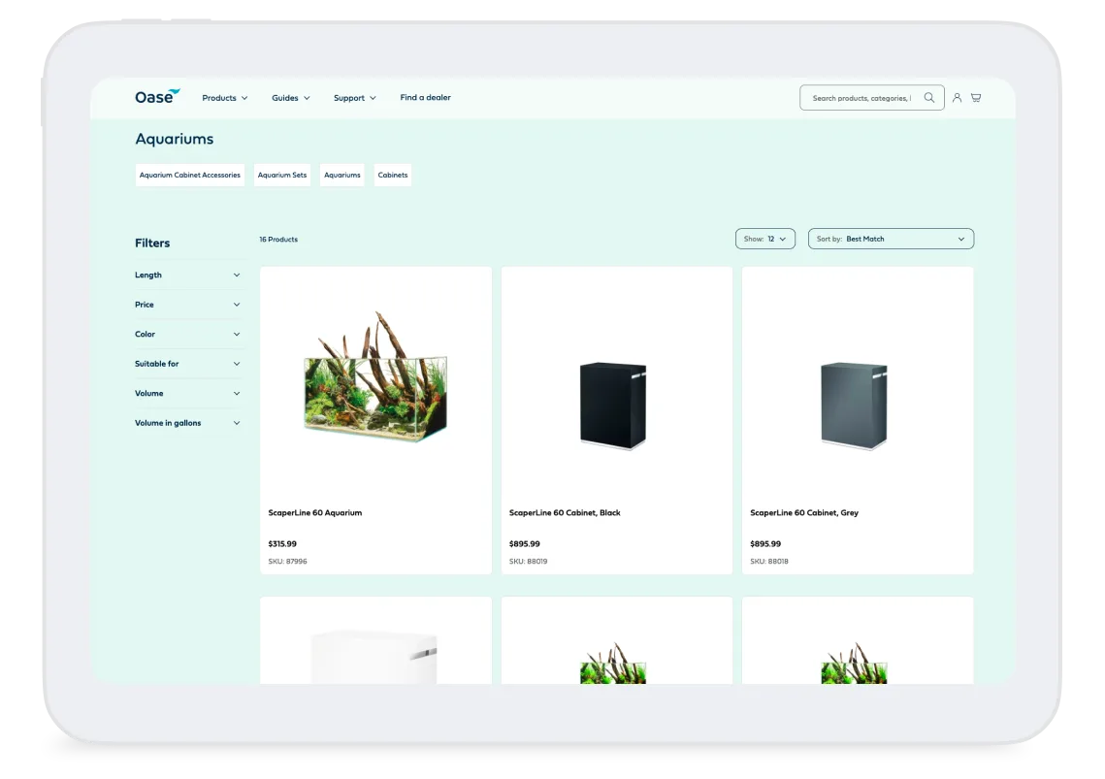
Task: Open ScaperLine 60 Aquarium product image
Action: [375, 378]
